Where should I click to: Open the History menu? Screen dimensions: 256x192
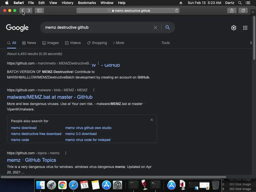[67, 3]
